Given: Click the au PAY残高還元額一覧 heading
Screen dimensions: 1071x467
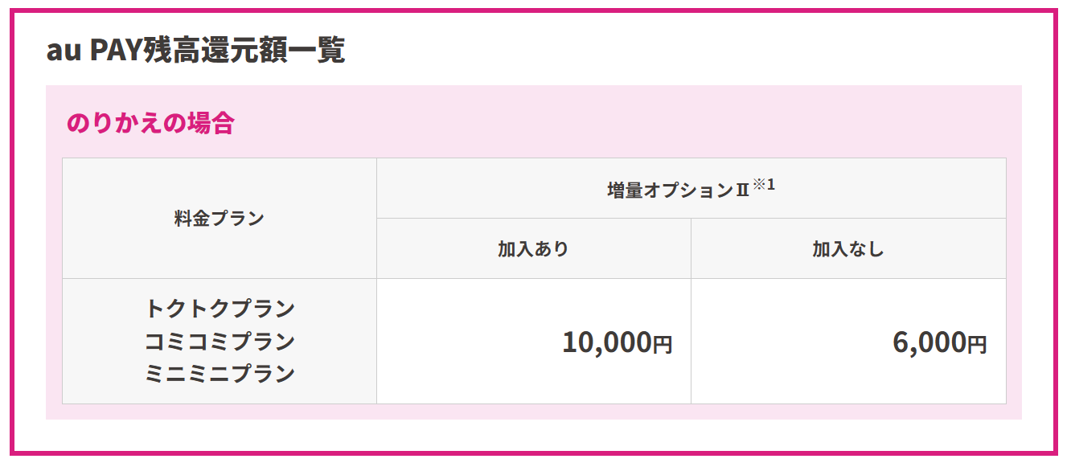Looking at the screenshot, I should pyautogui.click(x=195, y=50).
